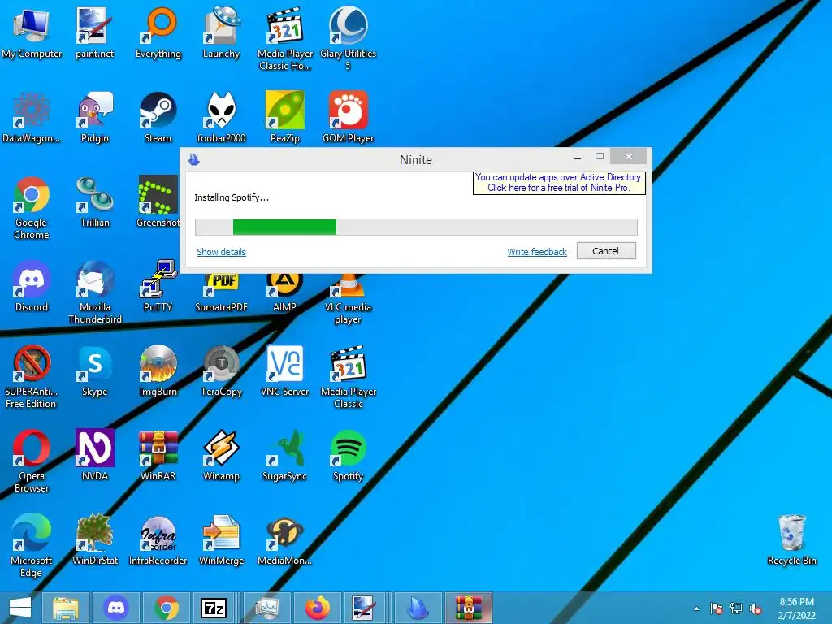832x624 pixels.
Task: Select Media Player Classic icon in fifth row
Action: click(348, 377)
